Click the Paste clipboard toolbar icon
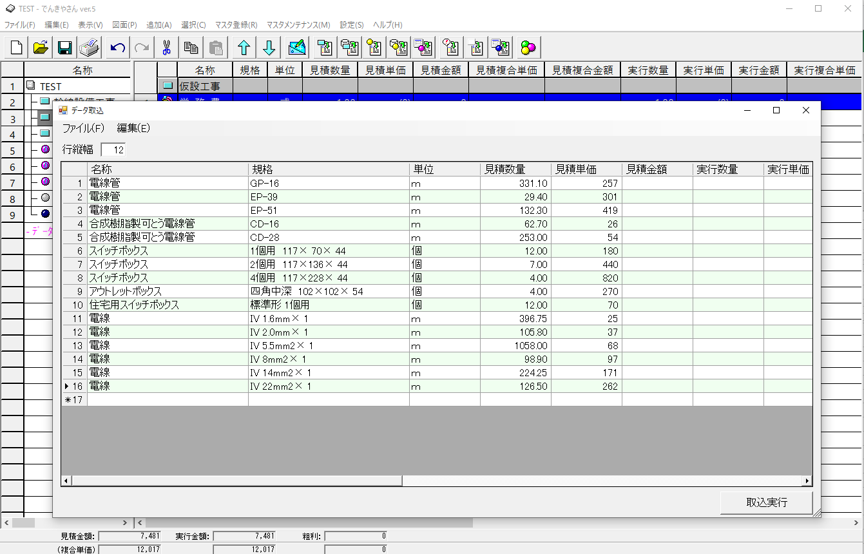 point(215,48)
